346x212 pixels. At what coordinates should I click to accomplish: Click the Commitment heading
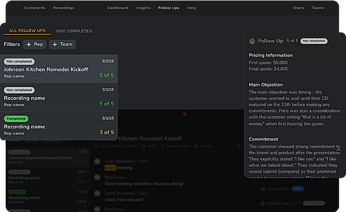[264, 139]
